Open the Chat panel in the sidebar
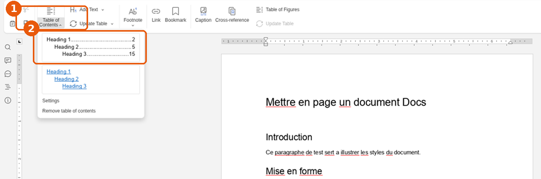This screenshot has height=179, width=541. pos(8,74)
